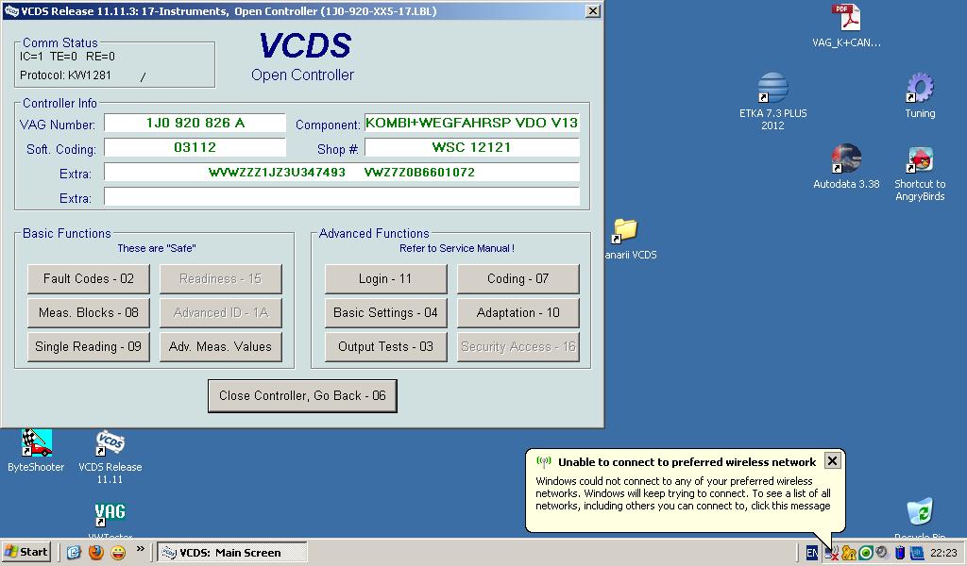Screen dimensions: 967x566
Task: Select the Recycle Bin icon
Action: pyautogui.click(x=920, y=517)
